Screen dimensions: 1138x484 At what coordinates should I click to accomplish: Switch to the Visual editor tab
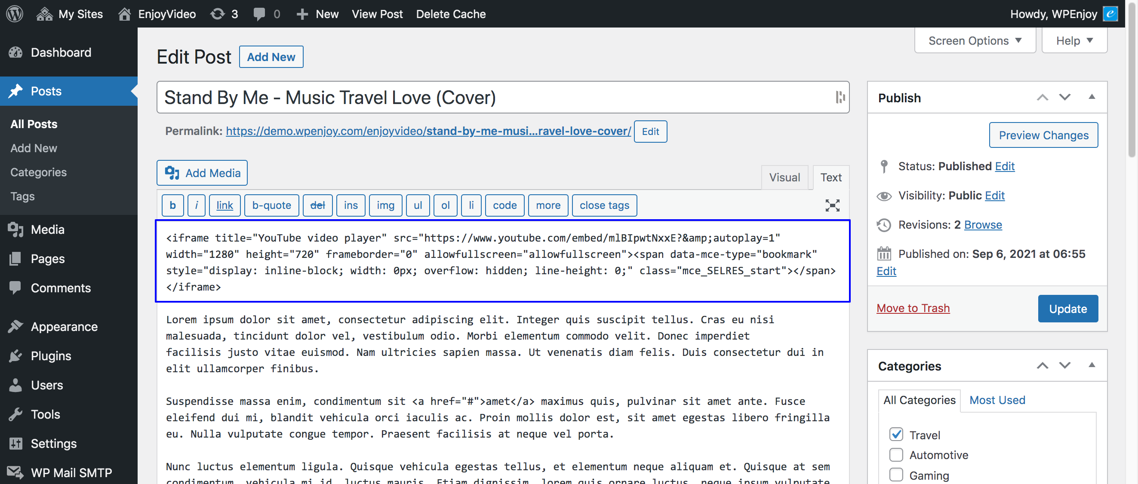[784, 178]
